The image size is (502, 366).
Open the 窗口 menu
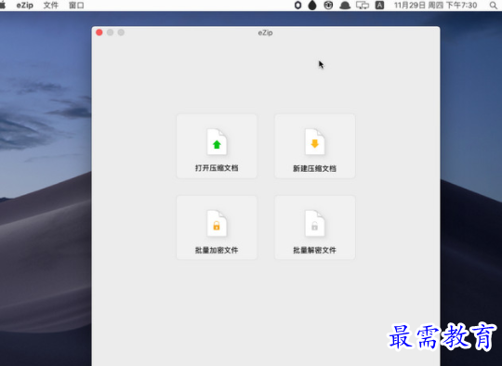[x=76, y=6]
